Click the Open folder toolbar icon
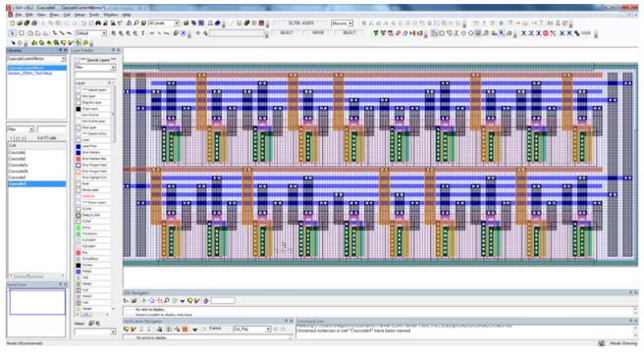 20,24
